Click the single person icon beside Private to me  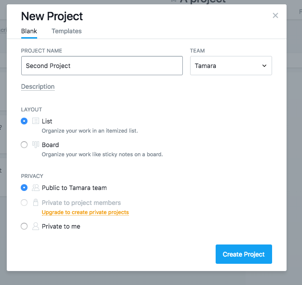pyautogui.click(x=36, y=226)
